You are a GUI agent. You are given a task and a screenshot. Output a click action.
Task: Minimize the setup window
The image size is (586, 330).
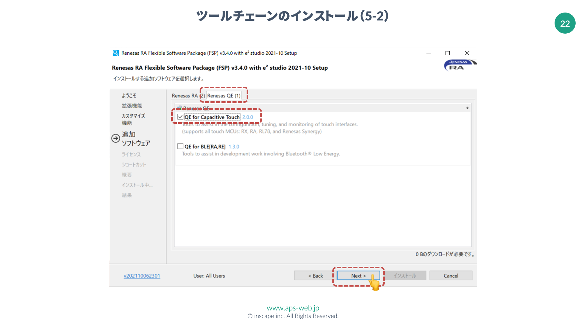[429, 53]
